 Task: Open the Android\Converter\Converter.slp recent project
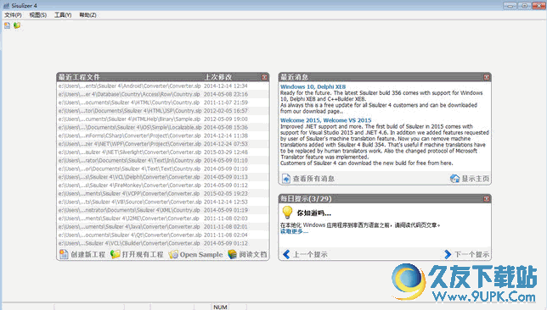click(162, 86)
